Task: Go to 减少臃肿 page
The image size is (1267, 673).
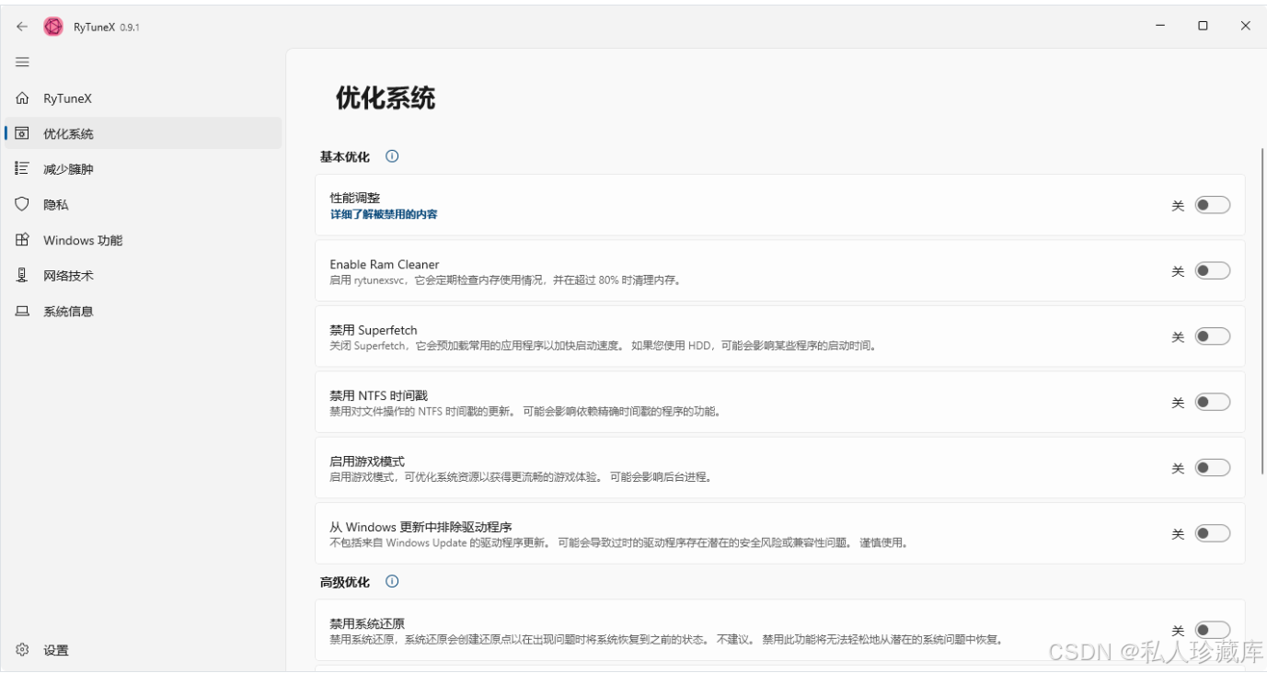Action: (143, 169)
